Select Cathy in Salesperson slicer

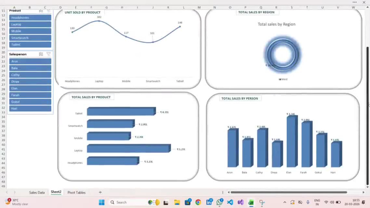(30, 75)
